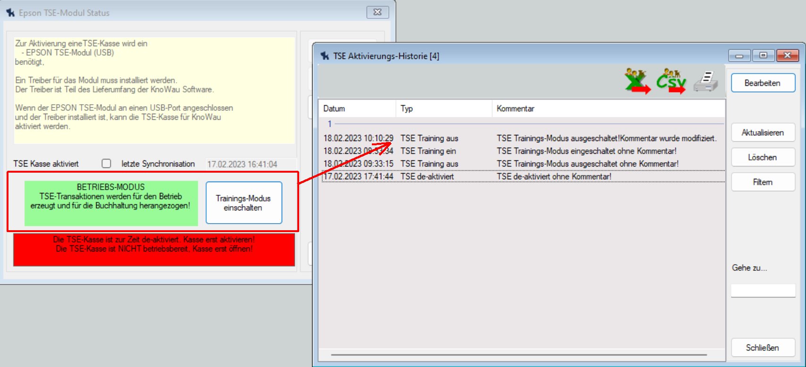Screen dimensions: 806x367
Task: Select the TSE Training ein row
Action: [428, 151]
